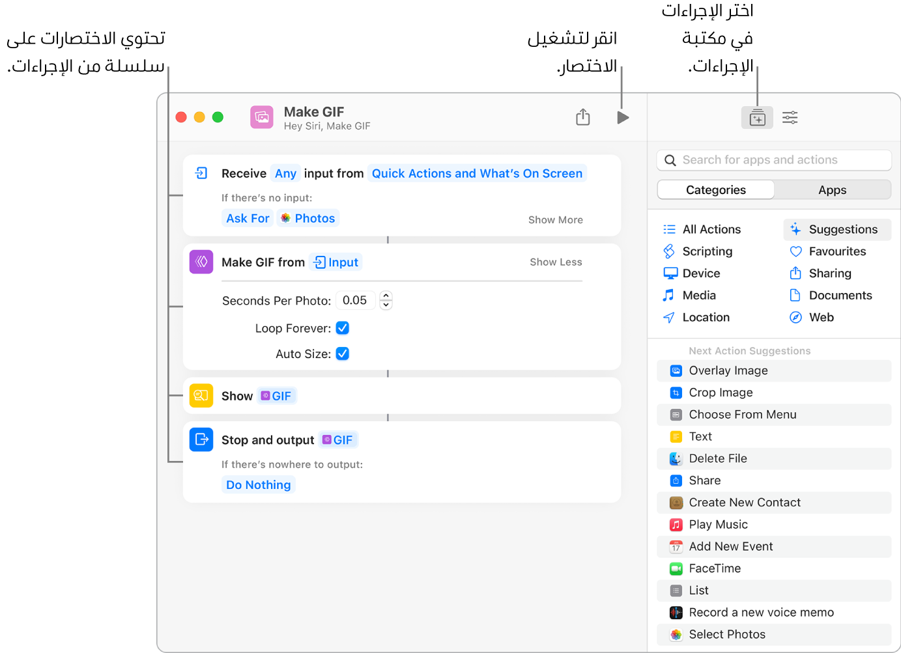Increment Seconds Per Photo with the stepper
The width and height of the screenshot is (901, 653).
[x=386, y=296]
